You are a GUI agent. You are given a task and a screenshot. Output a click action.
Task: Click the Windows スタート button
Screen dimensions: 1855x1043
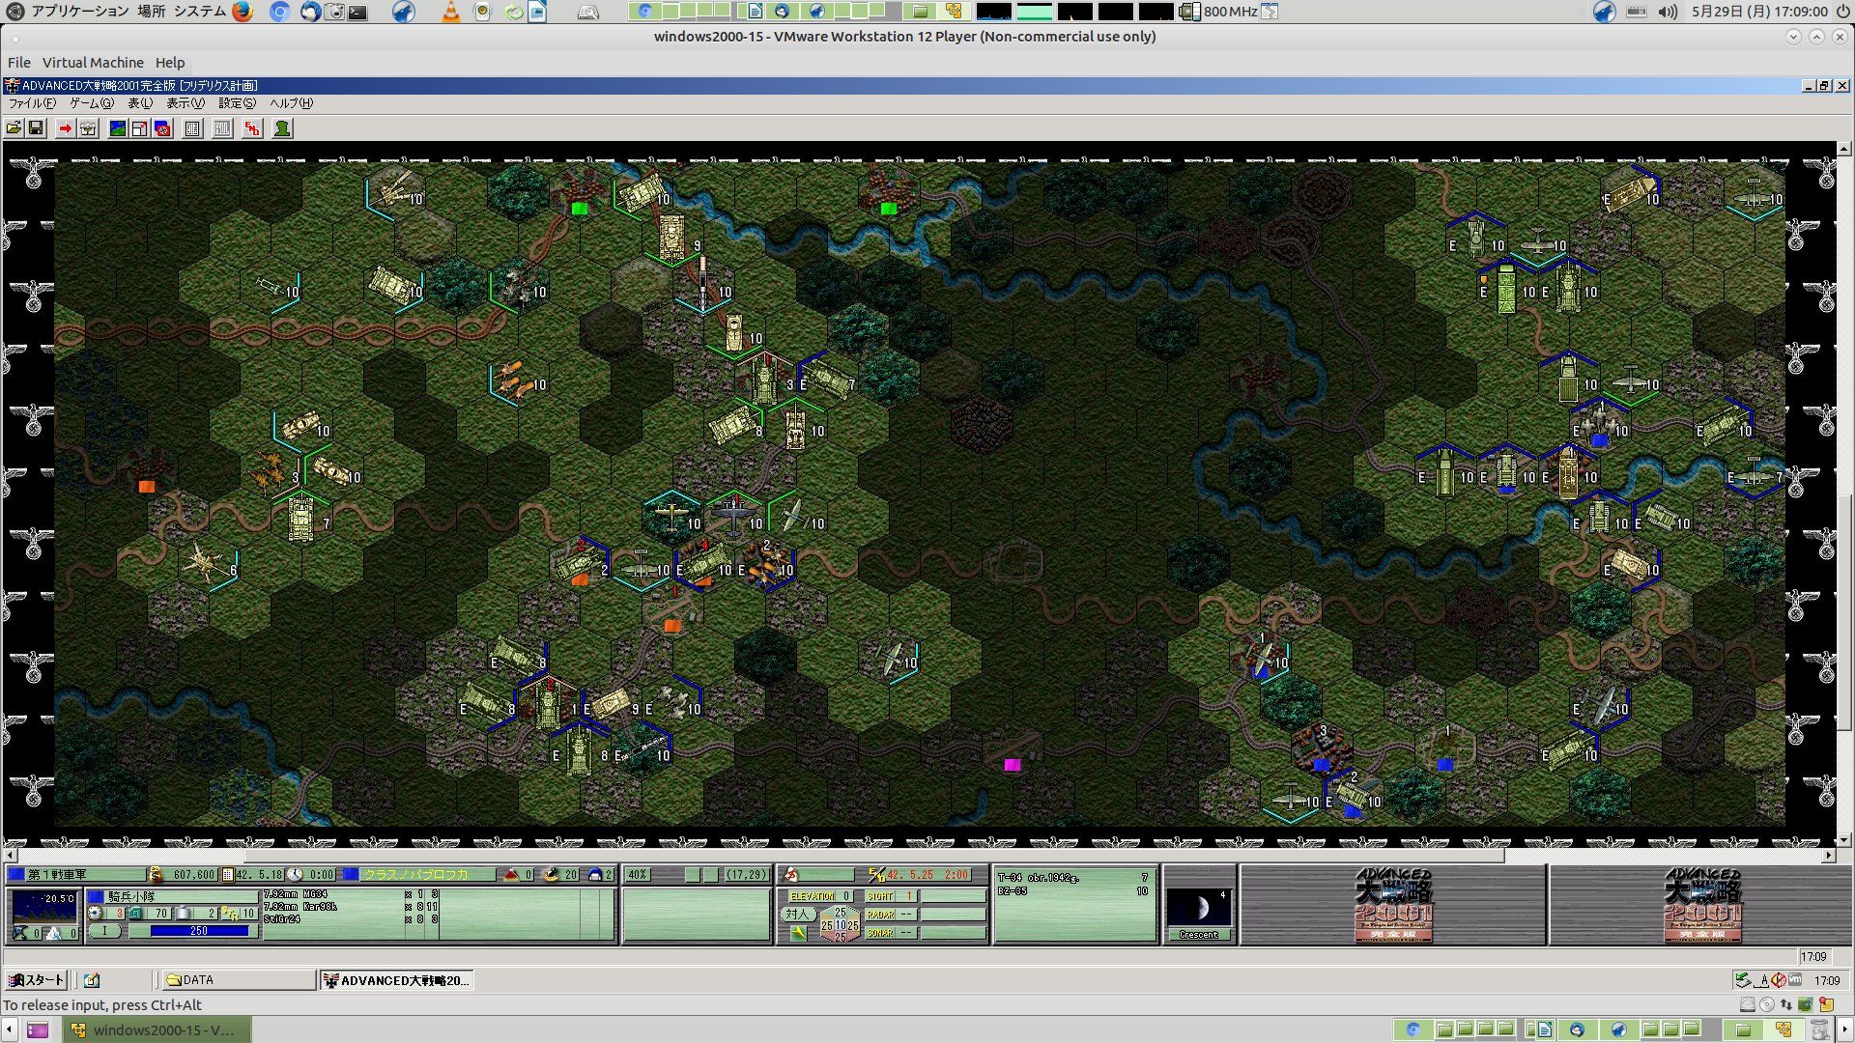tap(36, 980)
